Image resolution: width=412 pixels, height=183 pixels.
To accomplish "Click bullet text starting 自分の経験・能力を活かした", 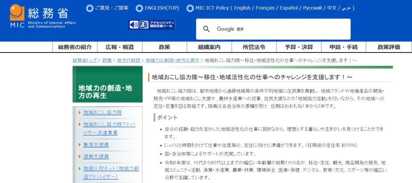I will pyautogui.click(x=274, y=133).
